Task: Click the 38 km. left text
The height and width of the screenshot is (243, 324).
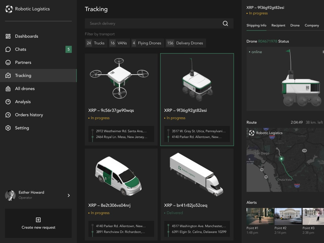Action: pos(314,122)
